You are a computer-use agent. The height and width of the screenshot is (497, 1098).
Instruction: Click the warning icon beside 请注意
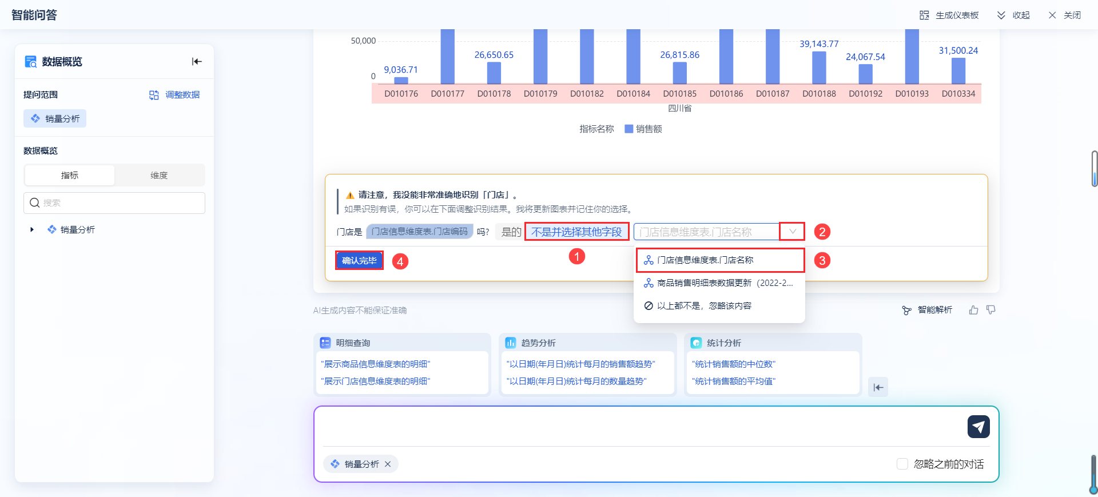(350, 196)
